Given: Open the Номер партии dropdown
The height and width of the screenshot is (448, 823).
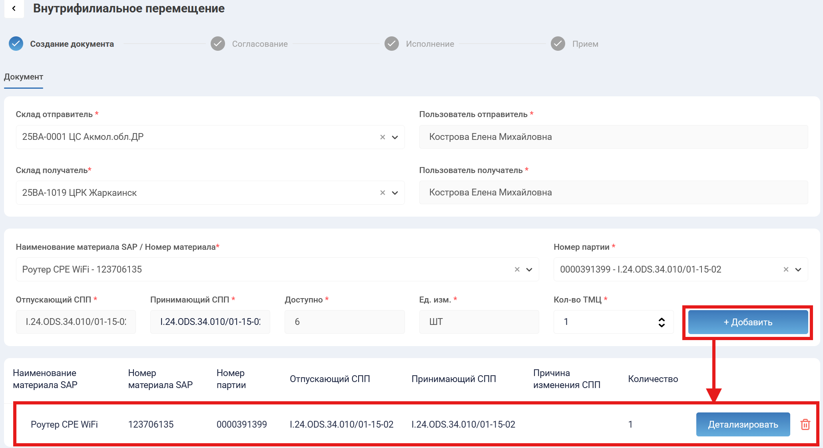Looking at the screenshot, I should [798, 269].
